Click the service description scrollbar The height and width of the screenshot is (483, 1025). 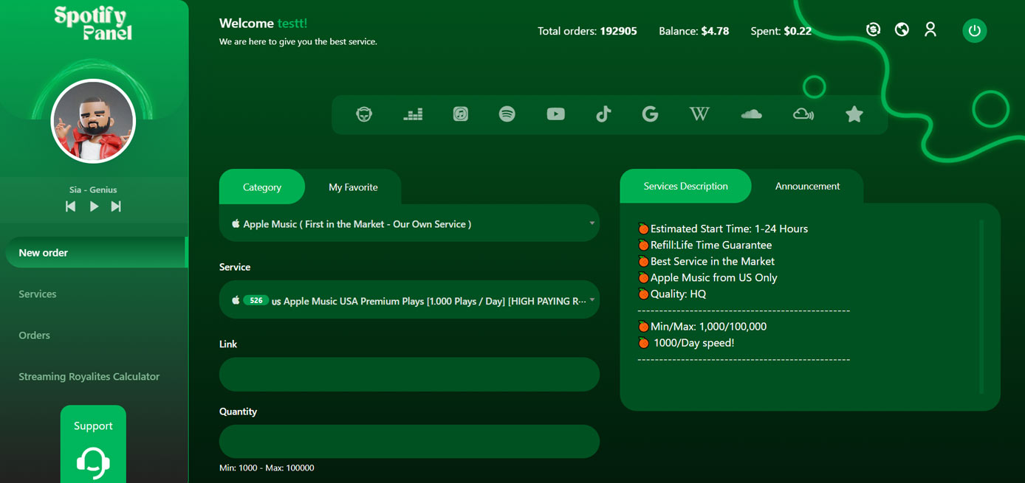(x=981, y=306)
